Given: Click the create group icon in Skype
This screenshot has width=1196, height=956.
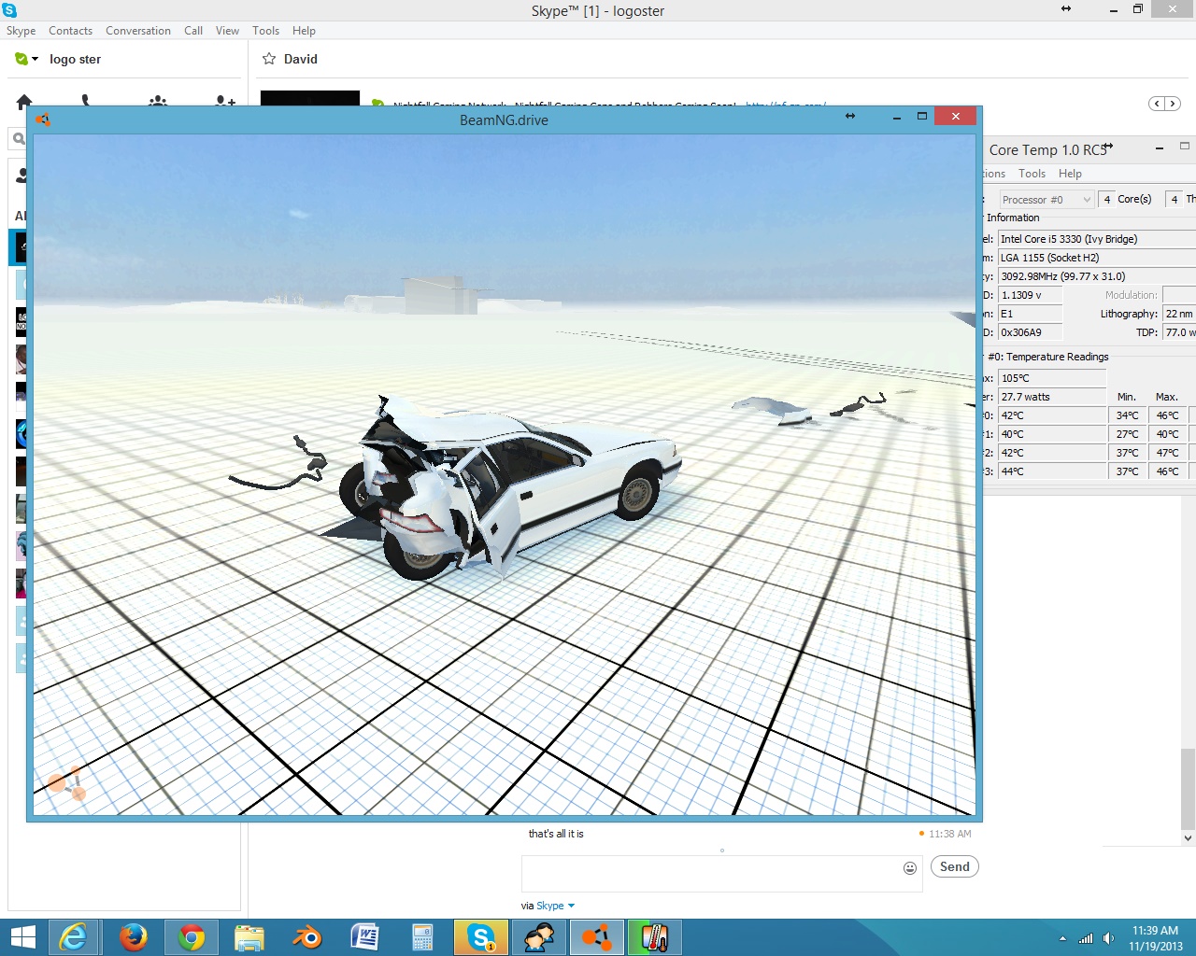Looking at the screenshot, I should tap(158, 101).
